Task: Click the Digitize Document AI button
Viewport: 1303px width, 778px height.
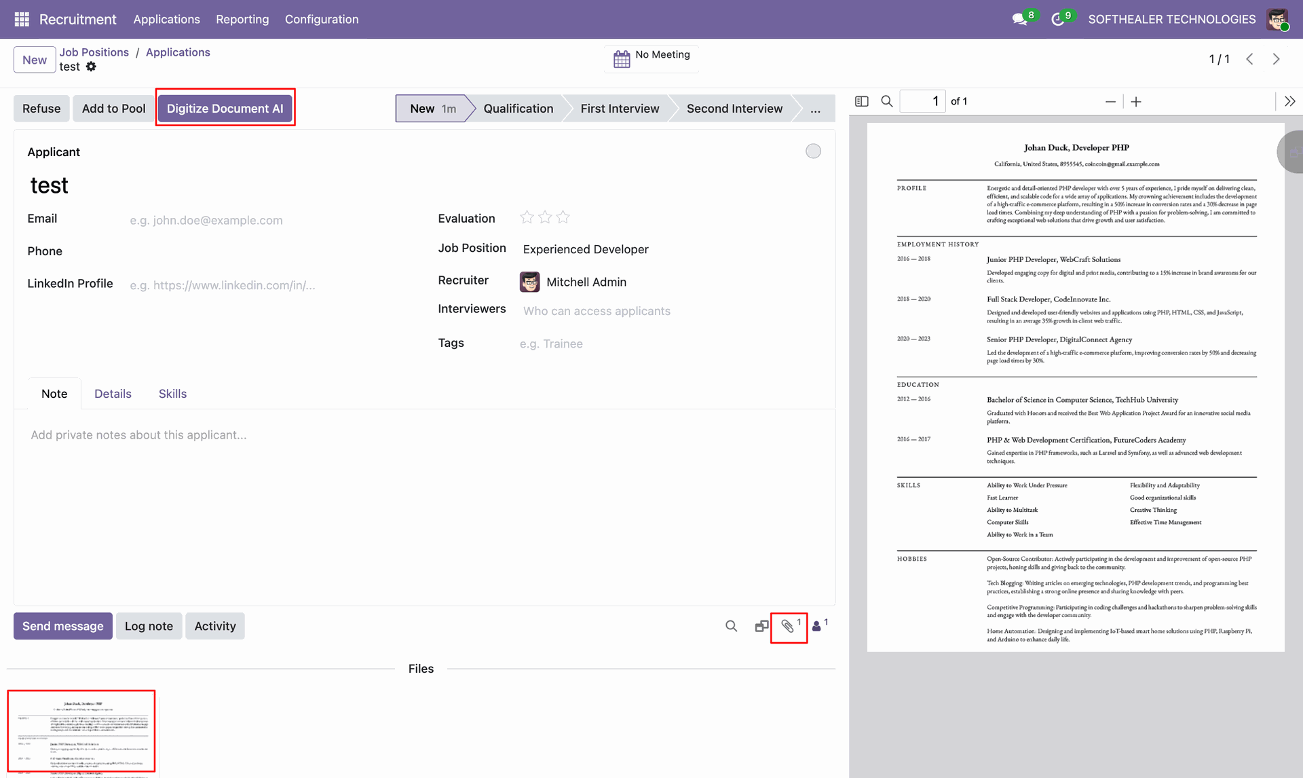Action: tap(225, 109)
